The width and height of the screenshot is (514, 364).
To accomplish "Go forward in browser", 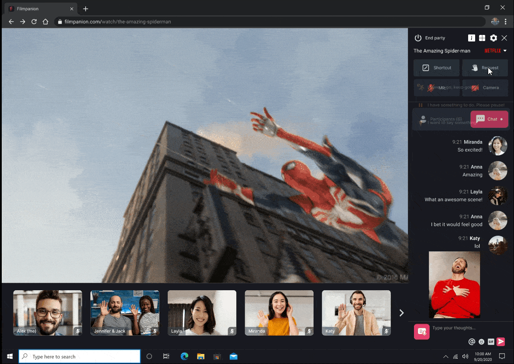I will pos(23,22).
